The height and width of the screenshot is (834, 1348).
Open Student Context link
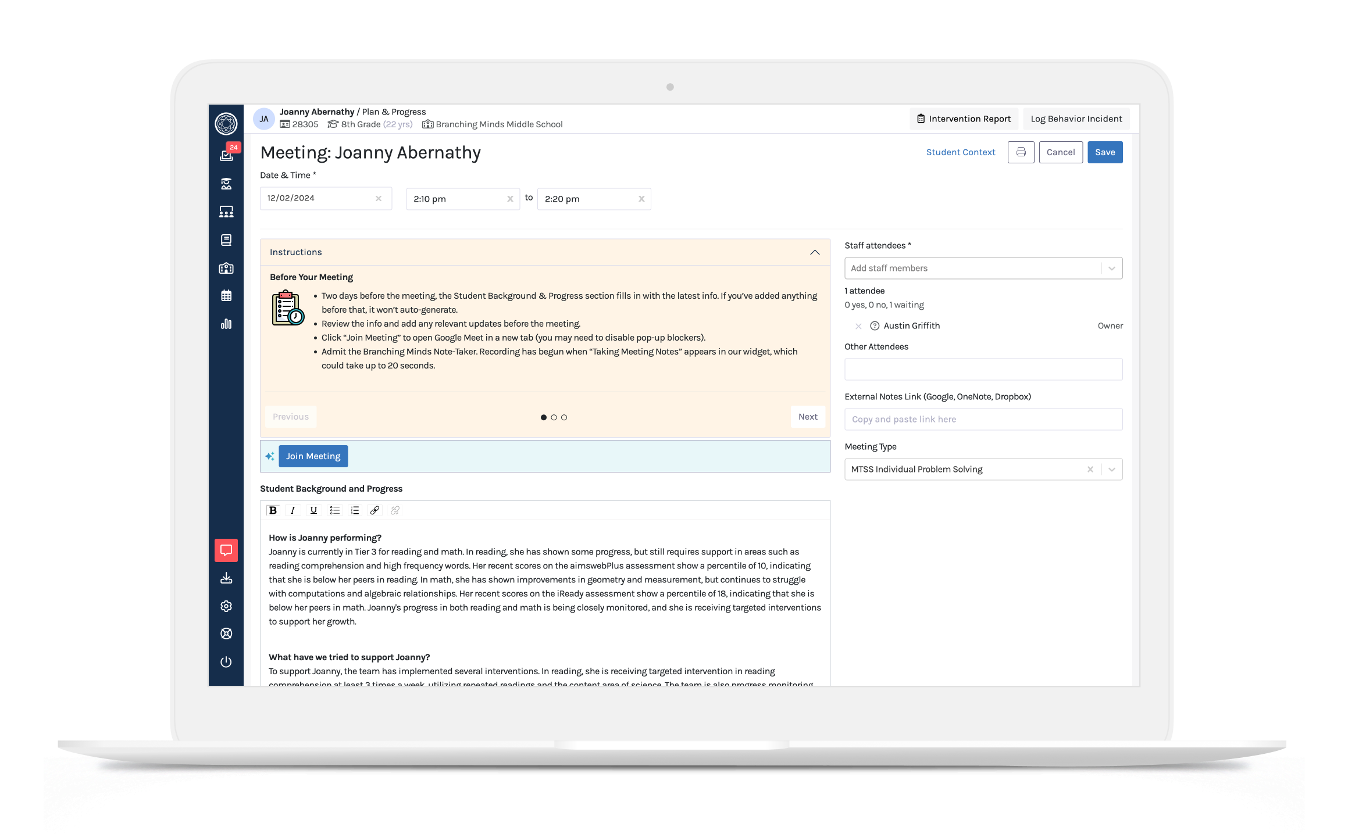[961, 152]
